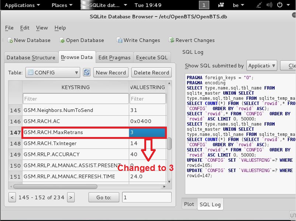Viewport: 296px width, 221px height.
Task: Click the New Database toolbar icon
Action: click(10, 40)
